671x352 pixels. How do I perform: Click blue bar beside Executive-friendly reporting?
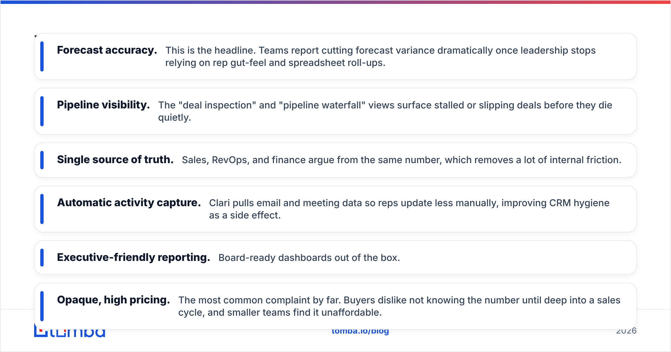[x=42, y=258]
